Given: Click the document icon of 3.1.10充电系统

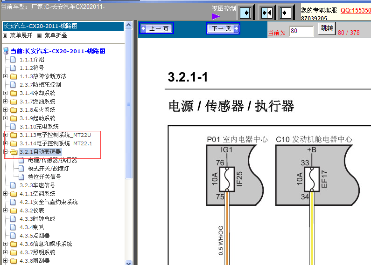Looking at the screenshot, I should [13, 127].
